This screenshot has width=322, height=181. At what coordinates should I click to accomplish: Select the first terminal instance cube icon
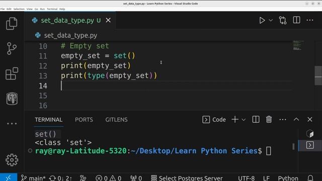[310, 134]
